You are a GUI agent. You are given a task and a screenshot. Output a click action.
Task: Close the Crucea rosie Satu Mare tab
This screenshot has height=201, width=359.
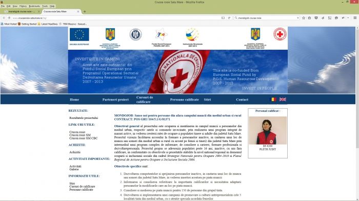(78, 11)
